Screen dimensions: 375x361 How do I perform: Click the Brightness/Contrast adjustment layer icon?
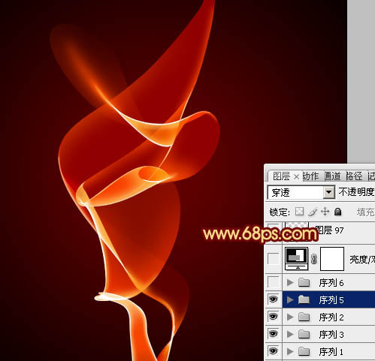point(297,259)
